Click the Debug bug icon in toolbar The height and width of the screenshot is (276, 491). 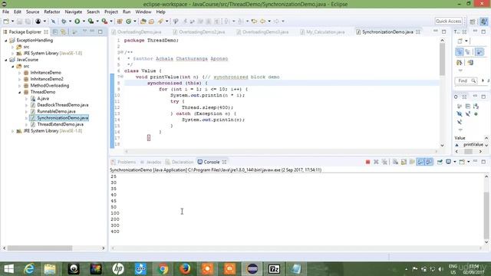[64, 21]
